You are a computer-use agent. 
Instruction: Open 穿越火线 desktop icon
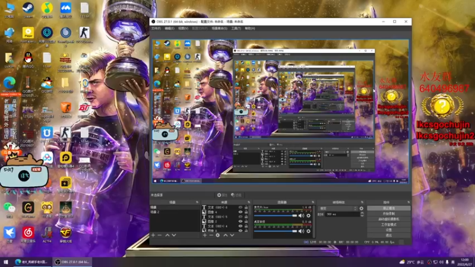pyautogui.click(x=66, y=234)
